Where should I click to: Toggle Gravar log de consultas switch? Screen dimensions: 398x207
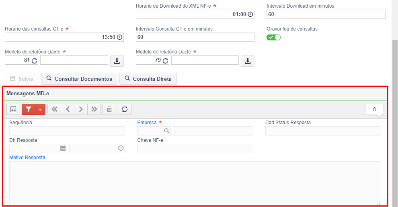point(274,37)
